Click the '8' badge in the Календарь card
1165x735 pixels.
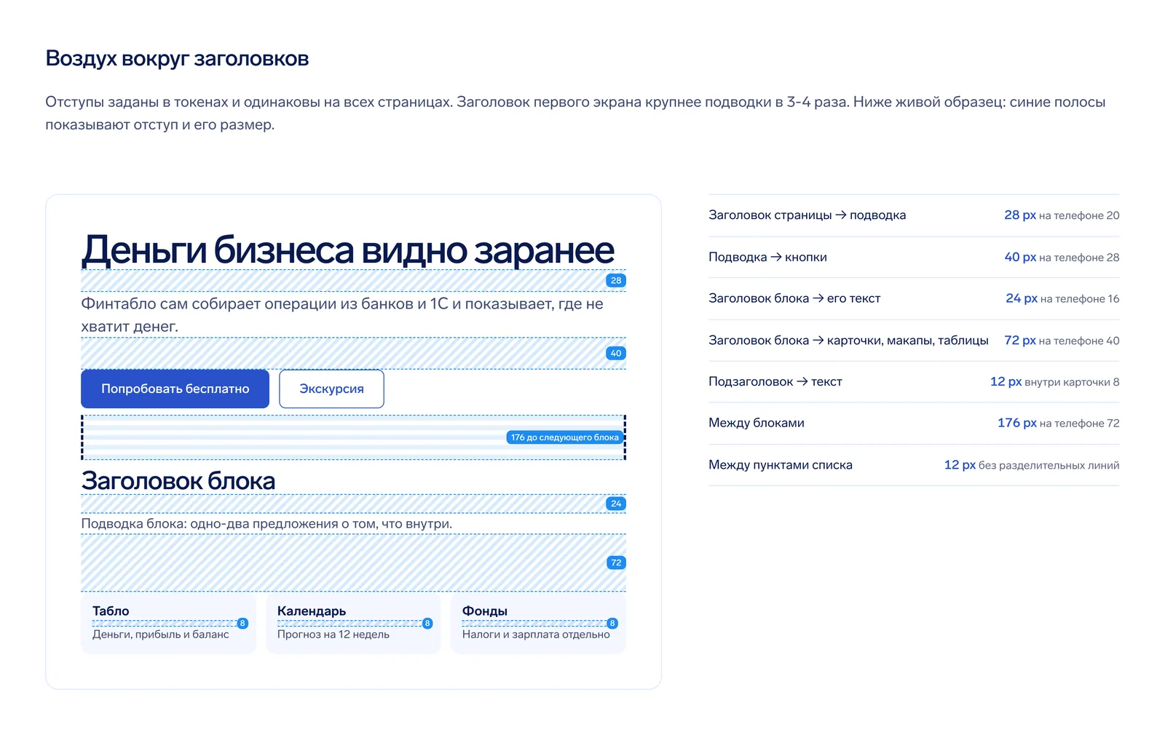(427, 623)
